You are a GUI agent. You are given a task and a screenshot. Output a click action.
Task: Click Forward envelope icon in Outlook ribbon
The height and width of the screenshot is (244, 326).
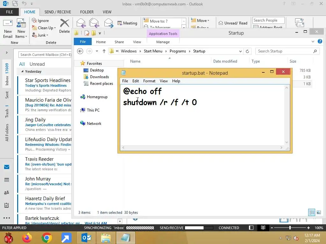click(109, 23)
